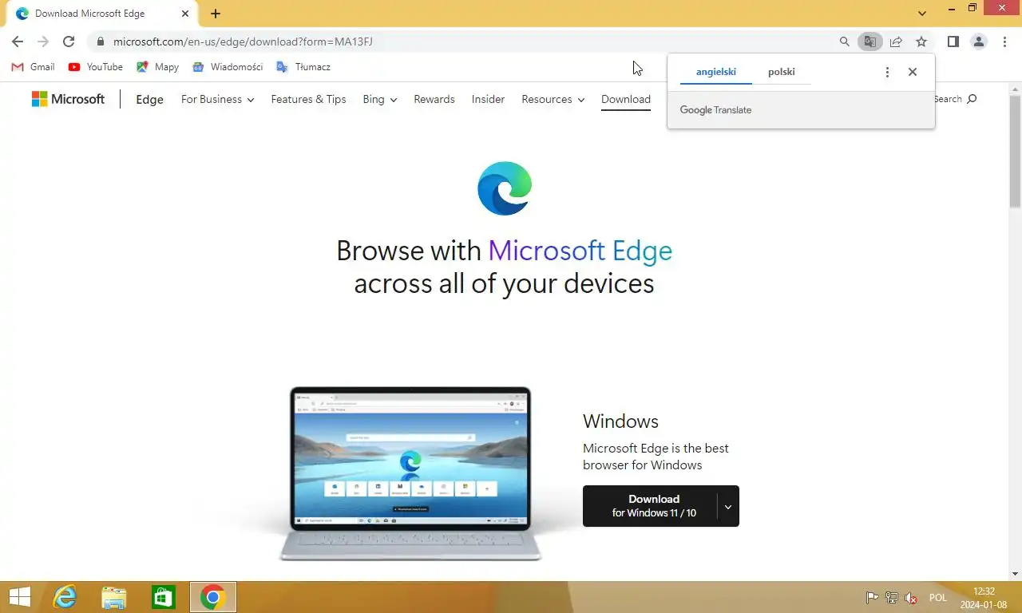Click the large Edge logo

505,188
